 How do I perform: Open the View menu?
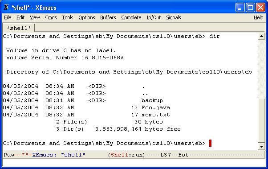tap(35, 17)
